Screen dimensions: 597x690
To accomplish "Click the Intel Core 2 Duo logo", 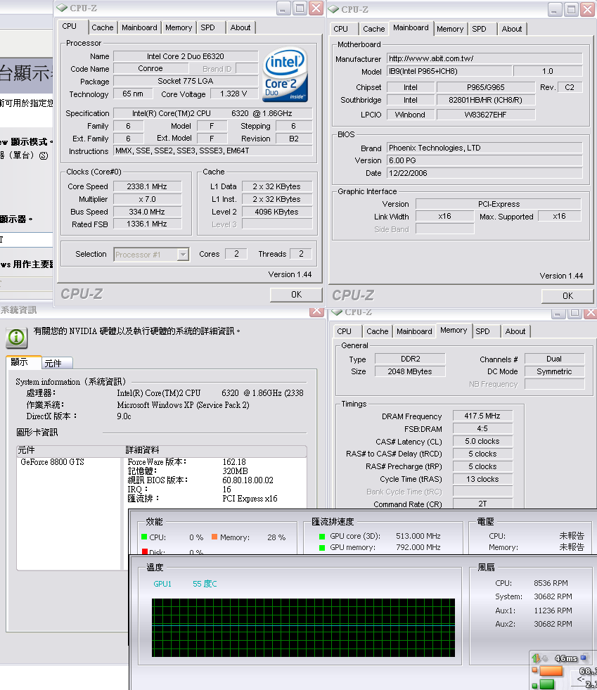I will 285,75.
